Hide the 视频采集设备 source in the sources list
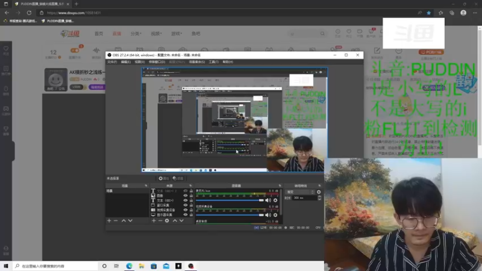Image resolution: width=482 pixels, height=271 pixels. pos(186,210)
